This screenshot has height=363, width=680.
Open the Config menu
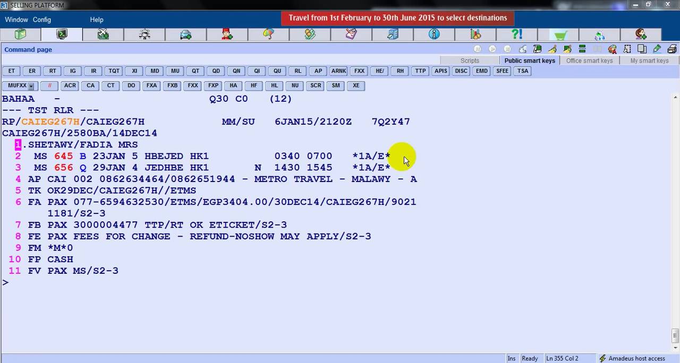[42, 20]
